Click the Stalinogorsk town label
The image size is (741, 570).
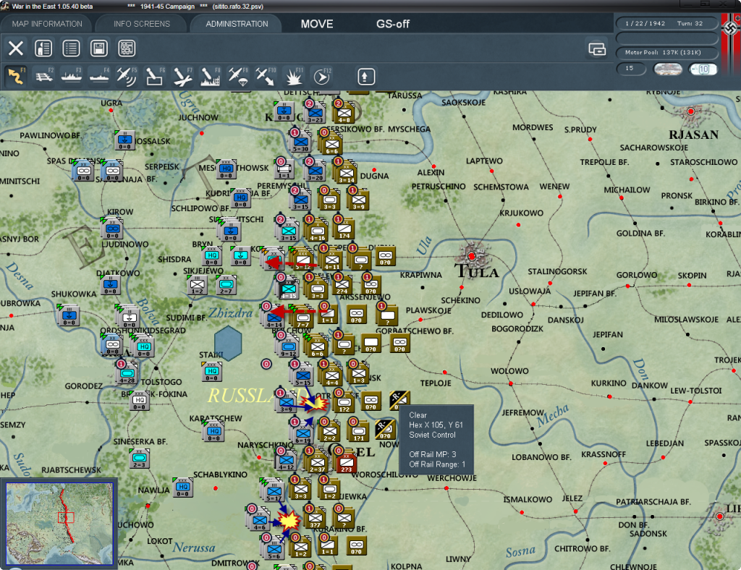(557, 271)
